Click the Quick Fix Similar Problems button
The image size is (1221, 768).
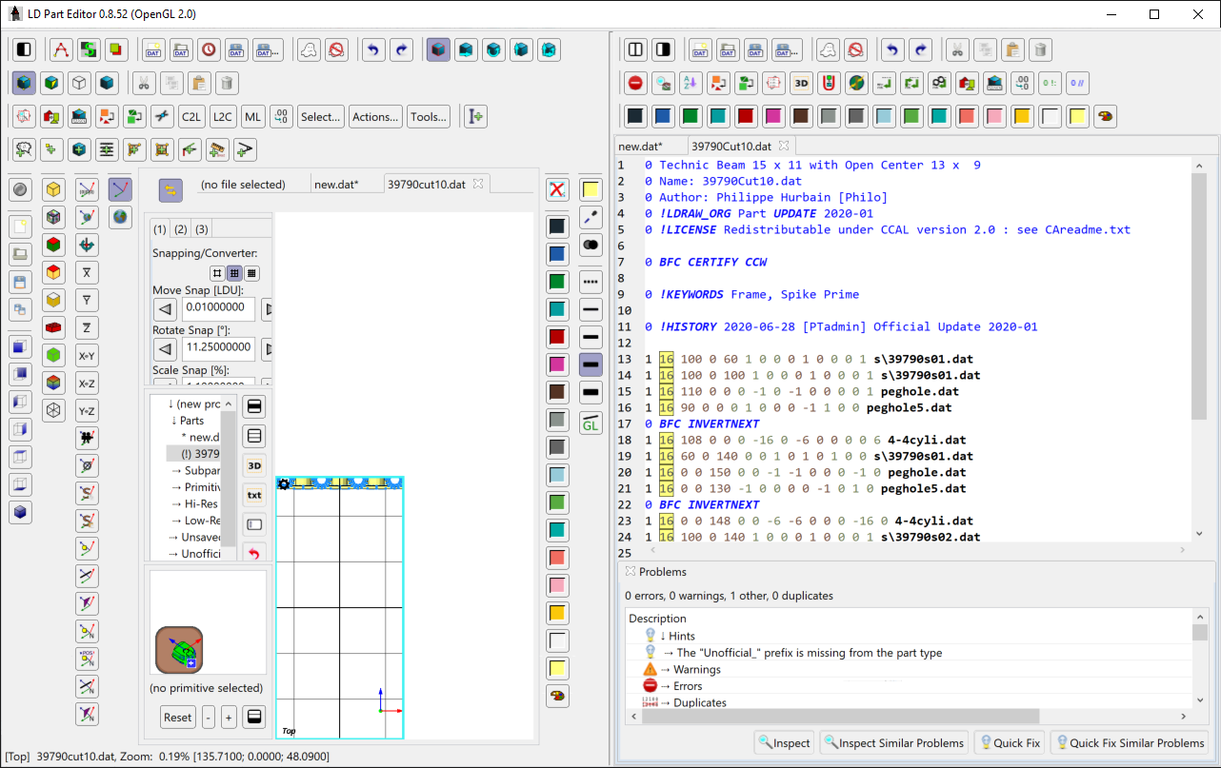tap(1131, 743)
